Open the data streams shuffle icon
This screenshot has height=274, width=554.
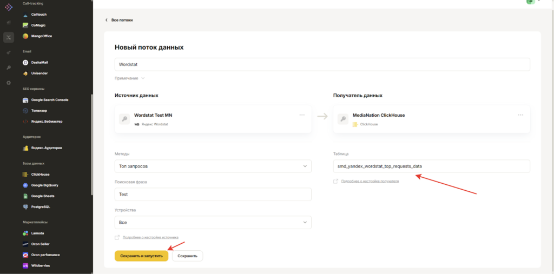9,37
